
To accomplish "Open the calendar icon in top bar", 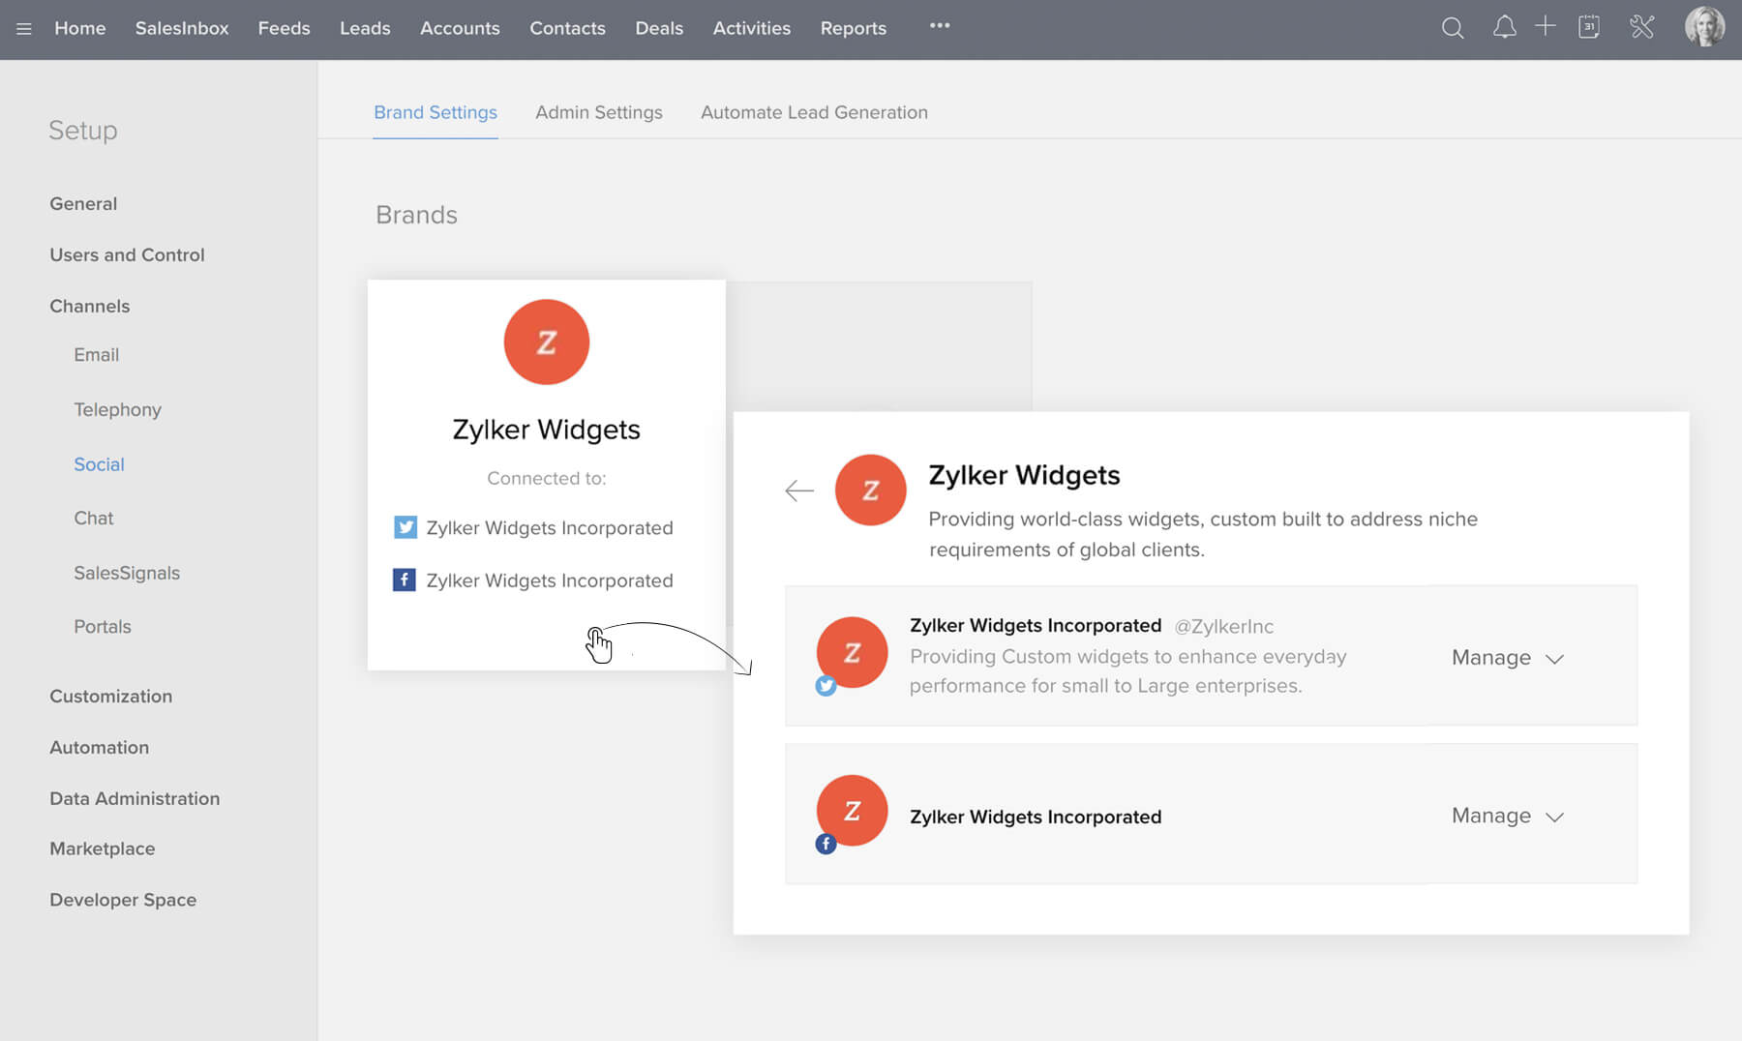I will point(1589,27).
